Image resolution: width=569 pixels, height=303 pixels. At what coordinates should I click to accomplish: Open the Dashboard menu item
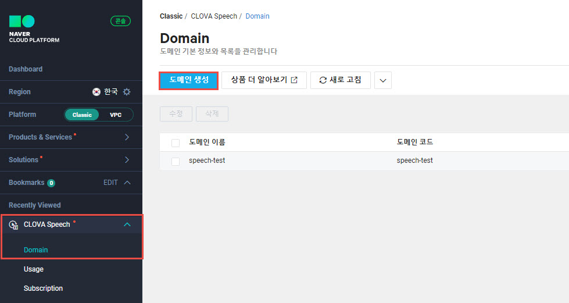pyautogui.click(x=26, y=69)
